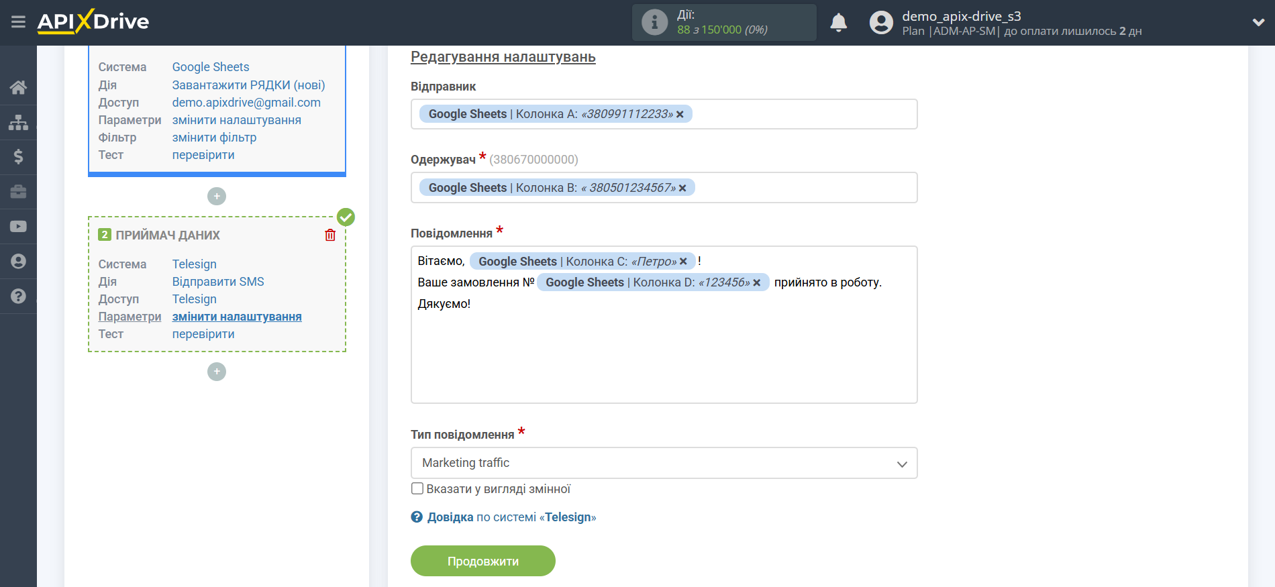The width and height of the screenshot is (1275, 587).
Task: Click the Одержувач input field
Action: click(664, 188)
